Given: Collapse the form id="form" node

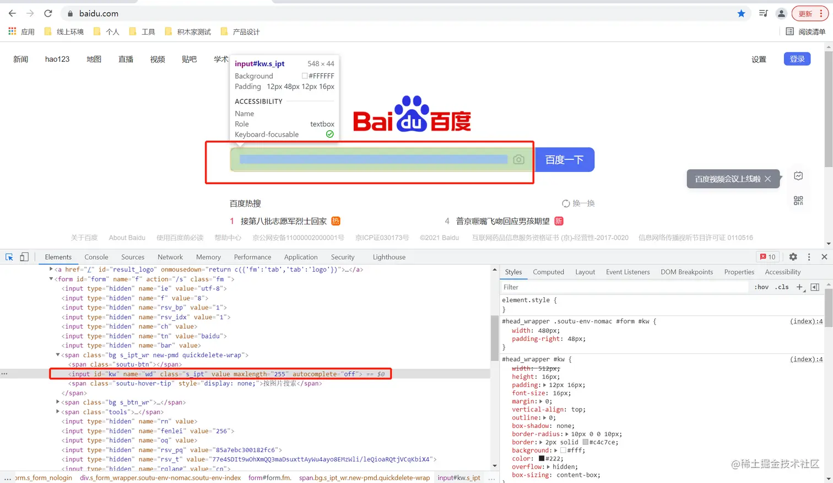Looking at the screenshot, I should pyautogui.click(x=51, y=279).
